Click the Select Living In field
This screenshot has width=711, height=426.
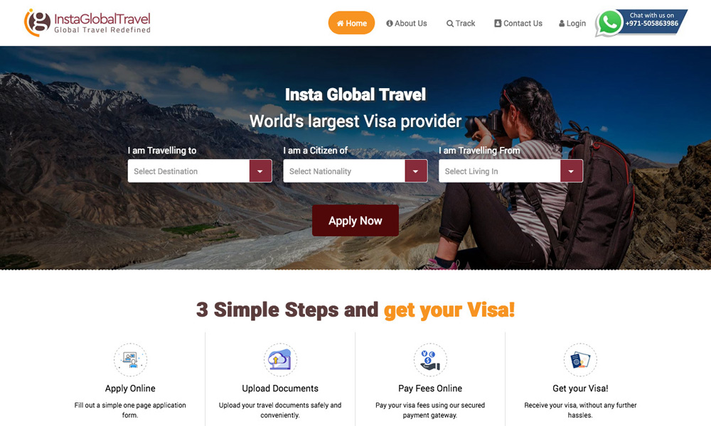pos(500,171)
